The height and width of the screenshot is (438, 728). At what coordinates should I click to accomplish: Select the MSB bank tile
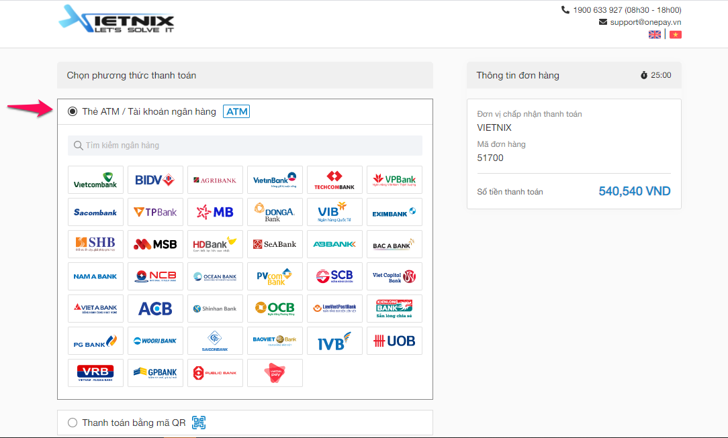(x=156, y=244)
